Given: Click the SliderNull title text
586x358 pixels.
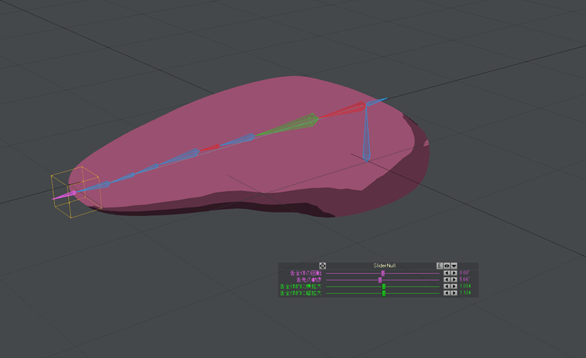Looking at the screenshot, I should point(384,266).
